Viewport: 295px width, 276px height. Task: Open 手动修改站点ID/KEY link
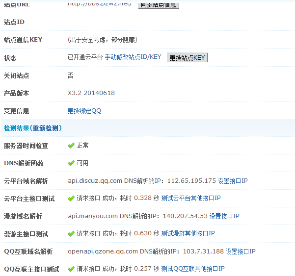tap(133, 57)
